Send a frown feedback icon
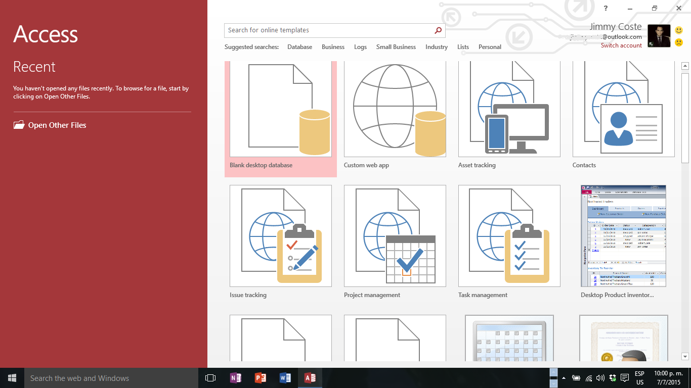691x388 pixels. [679, 42]
